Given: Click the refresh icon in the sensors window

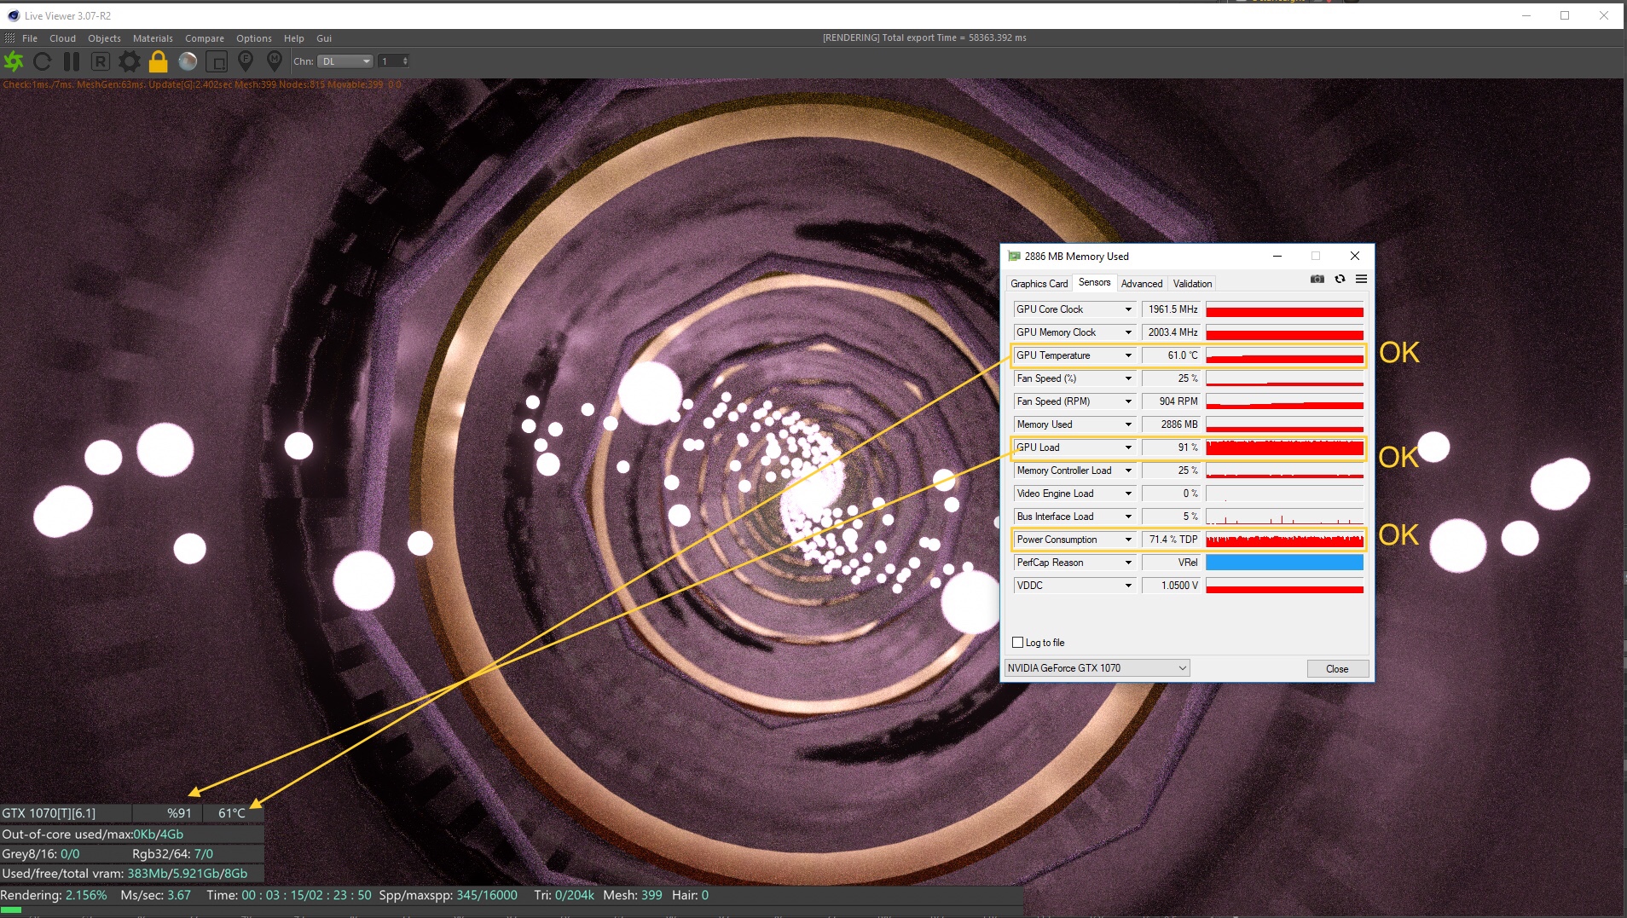Looking at the screenshot, I should click(1340, 280).
